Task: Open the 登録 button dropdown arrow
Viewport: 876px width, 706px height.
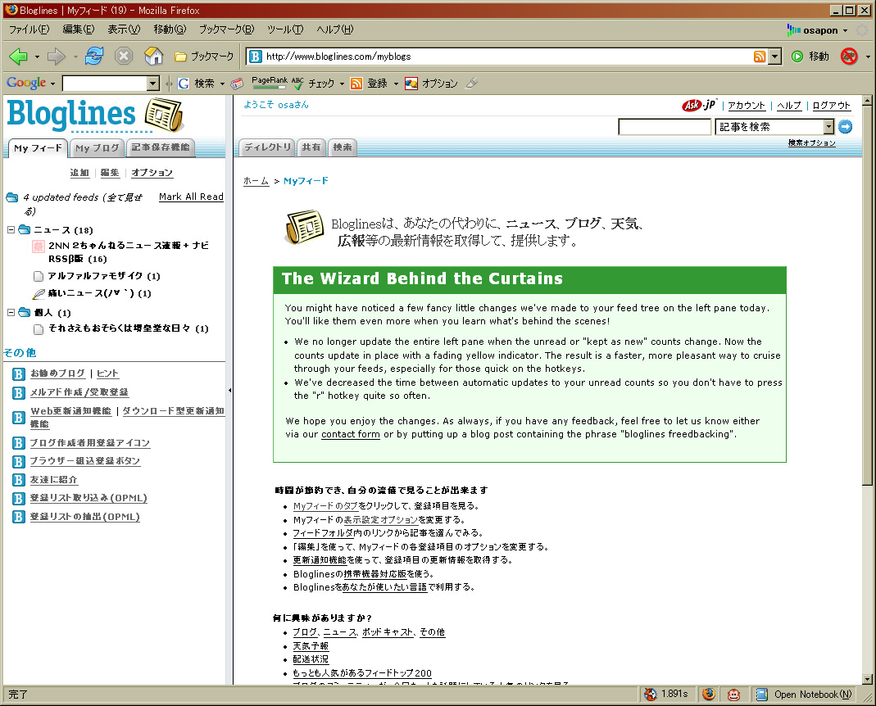Action: pos(396,84)
